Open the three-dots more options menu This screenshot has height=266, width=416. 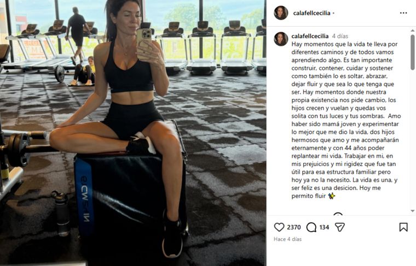pos(403,13)
